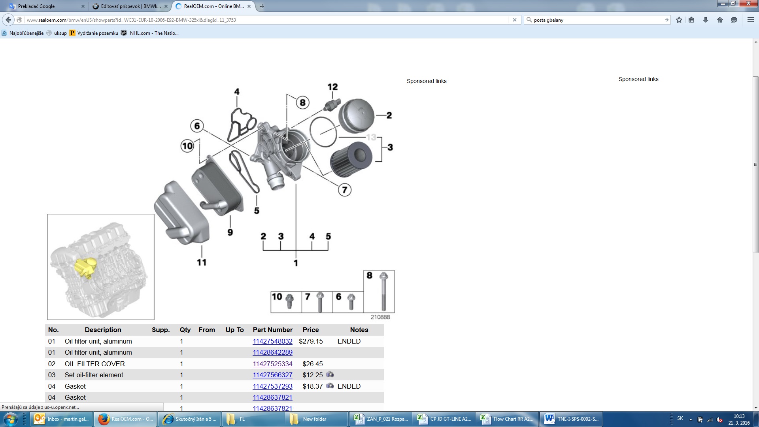Click the page vertical scrollbar thumb

pyautogui.click(x=755, y=164)
